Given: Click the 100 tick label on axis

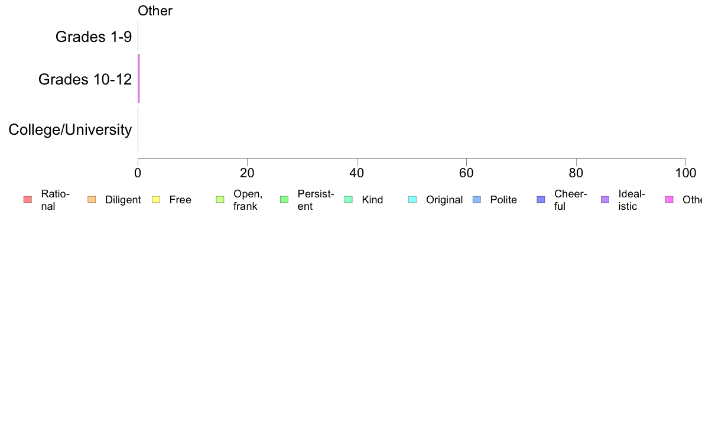Looking at the screenshot, I should point(685,173).
